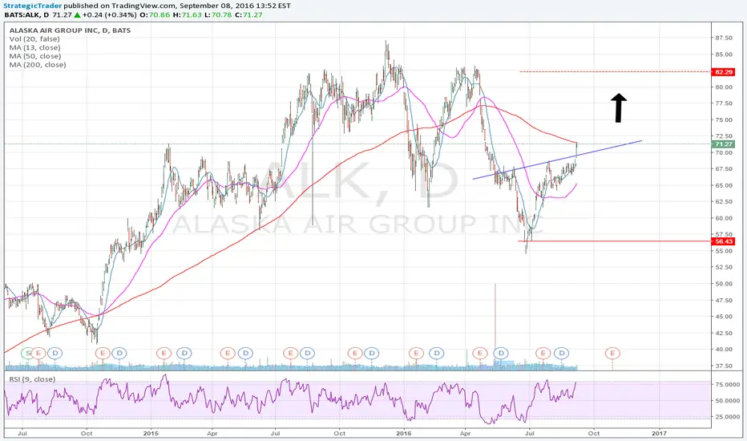747x441 pixels.
Task: Click the split marker labeled S
Action: pos(27,354)
